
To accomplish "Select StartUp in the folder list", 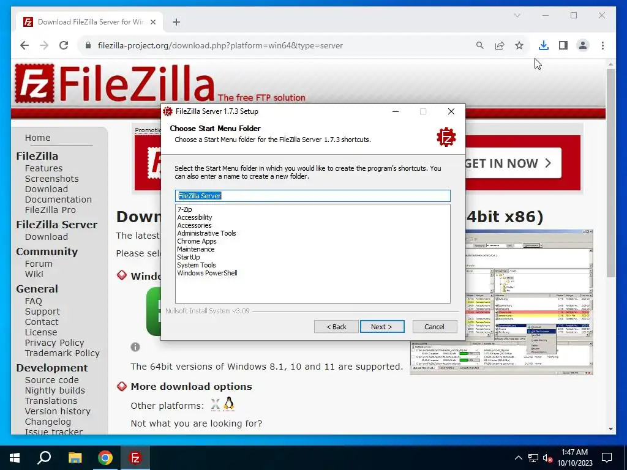I will tap(189, 258).
